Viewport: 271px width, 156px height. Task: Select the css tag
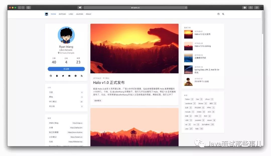click(x=196, y=125)
